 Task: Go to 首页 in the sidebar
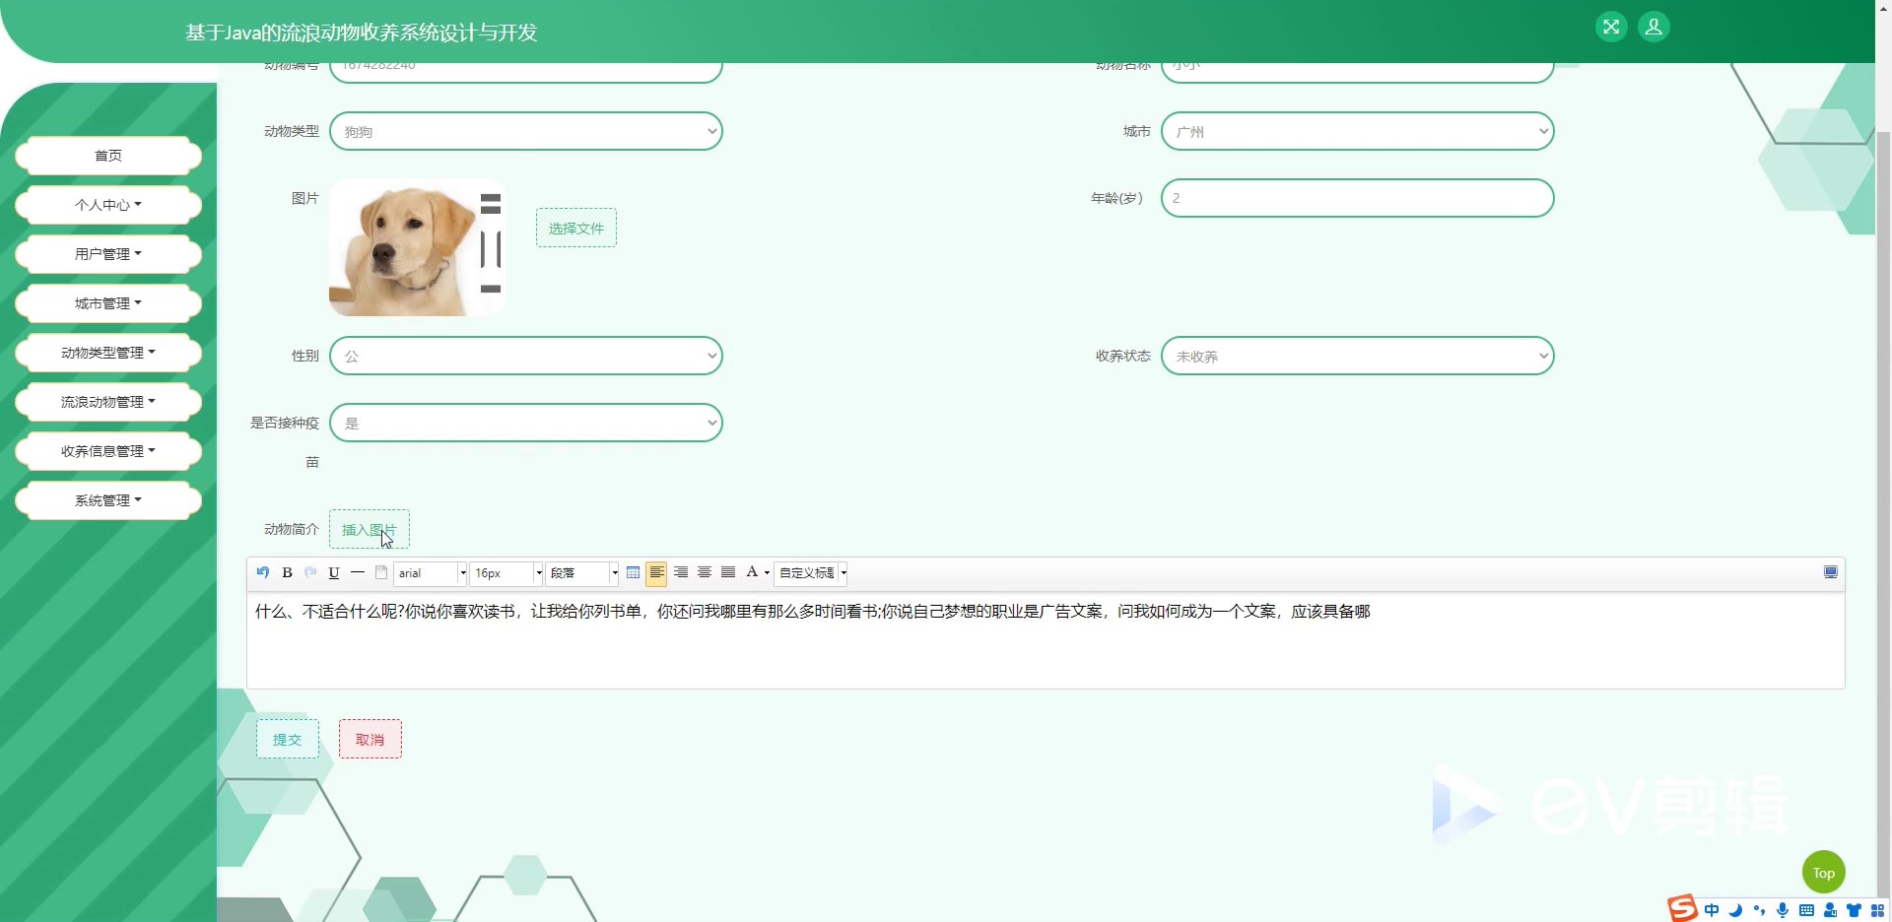point(108,156)
